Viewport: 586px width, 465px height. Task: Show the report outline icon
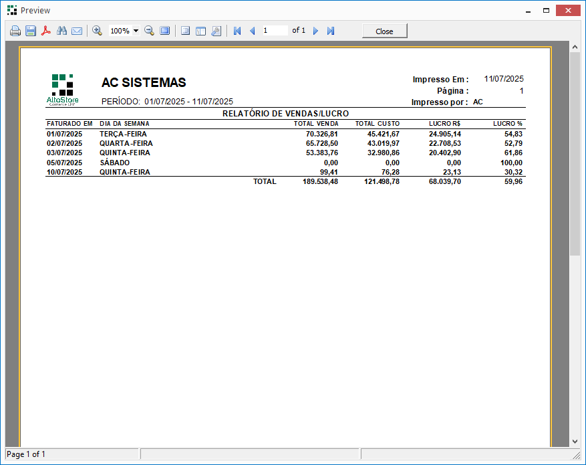[x=185, y=31]
